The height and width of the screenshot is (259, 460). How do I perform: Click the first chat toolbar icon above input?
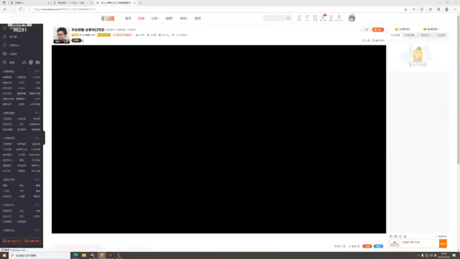391,236
